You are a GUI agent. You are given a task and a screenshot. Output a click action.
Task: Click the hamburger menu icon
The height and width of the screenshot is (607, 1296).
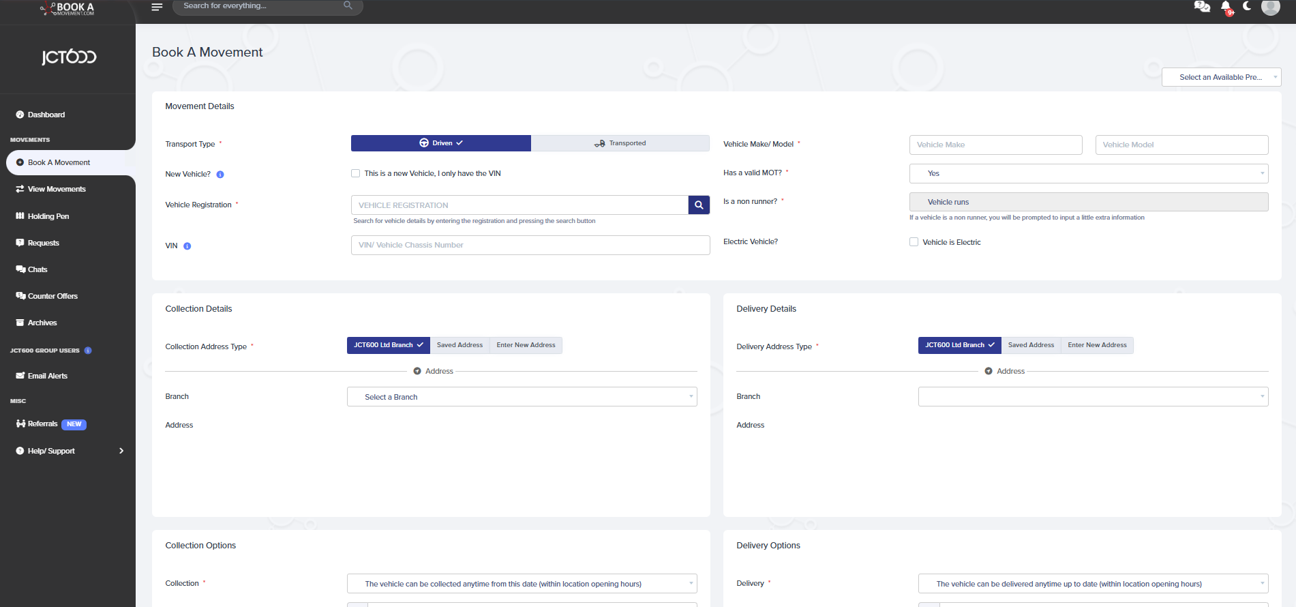[x=157, y=7]
